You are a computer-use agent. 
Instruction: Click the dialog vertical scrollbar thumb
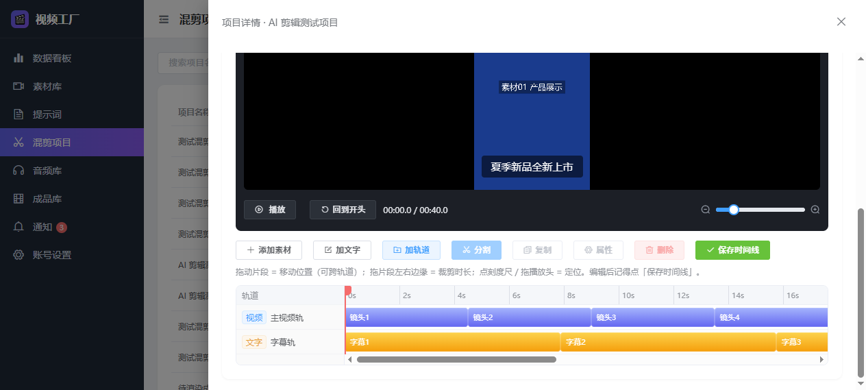click(x=861, y=293)
